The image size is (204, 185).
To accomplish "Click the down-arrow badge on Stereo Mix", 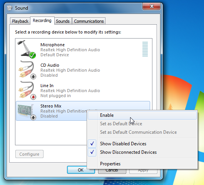I will click(x=33, y=118).
